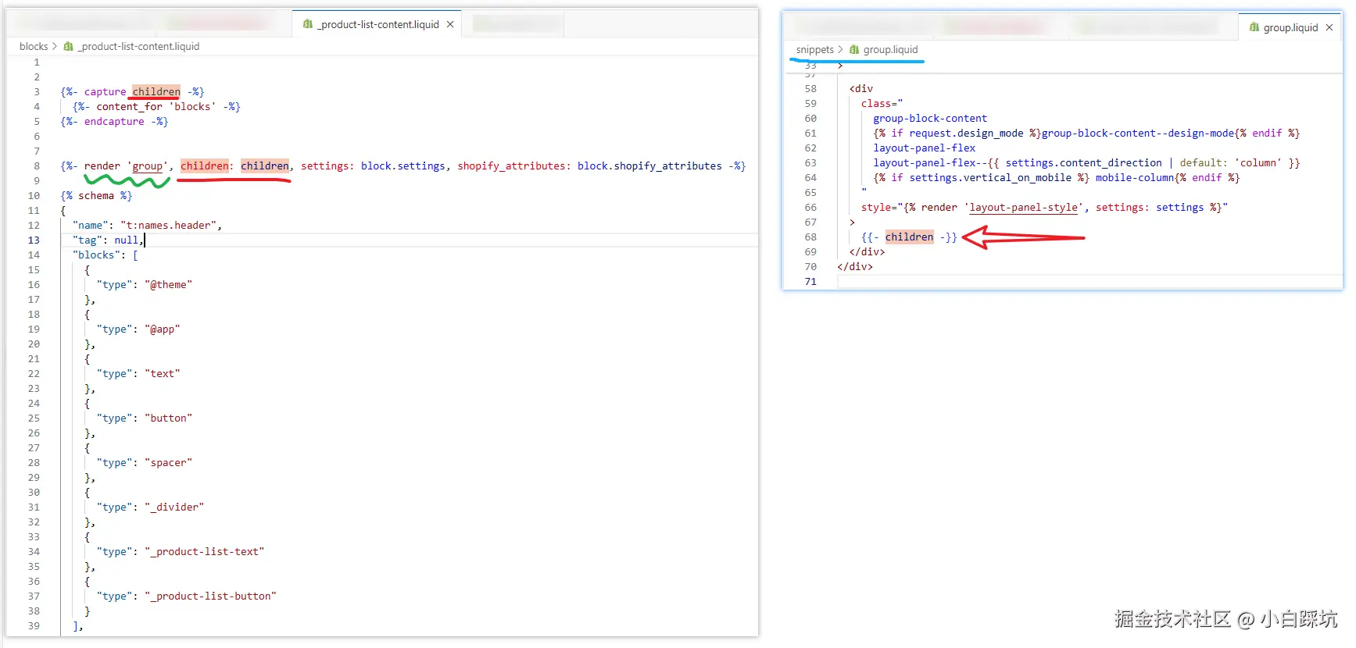The height and width of the screenshot is (648, 1356).
Task: Click 'endcapture' on line 5
Action: [114, 121]
